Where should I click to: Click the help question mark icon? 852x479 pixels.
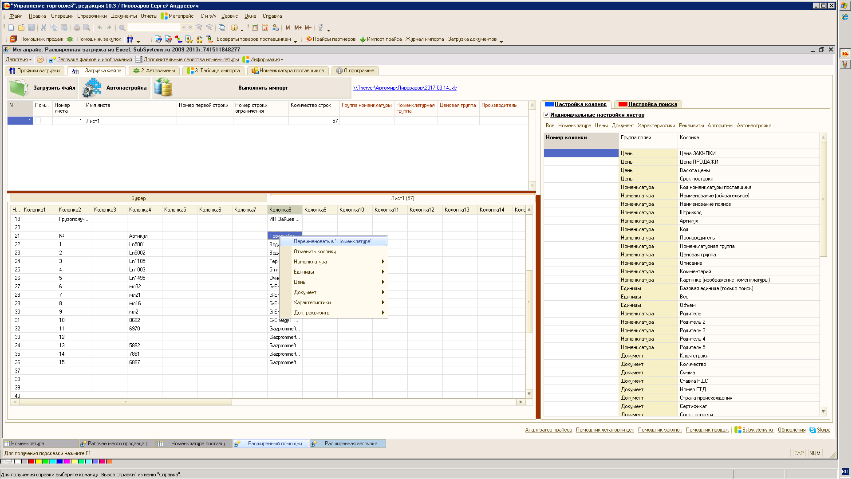tap(40, 59)
